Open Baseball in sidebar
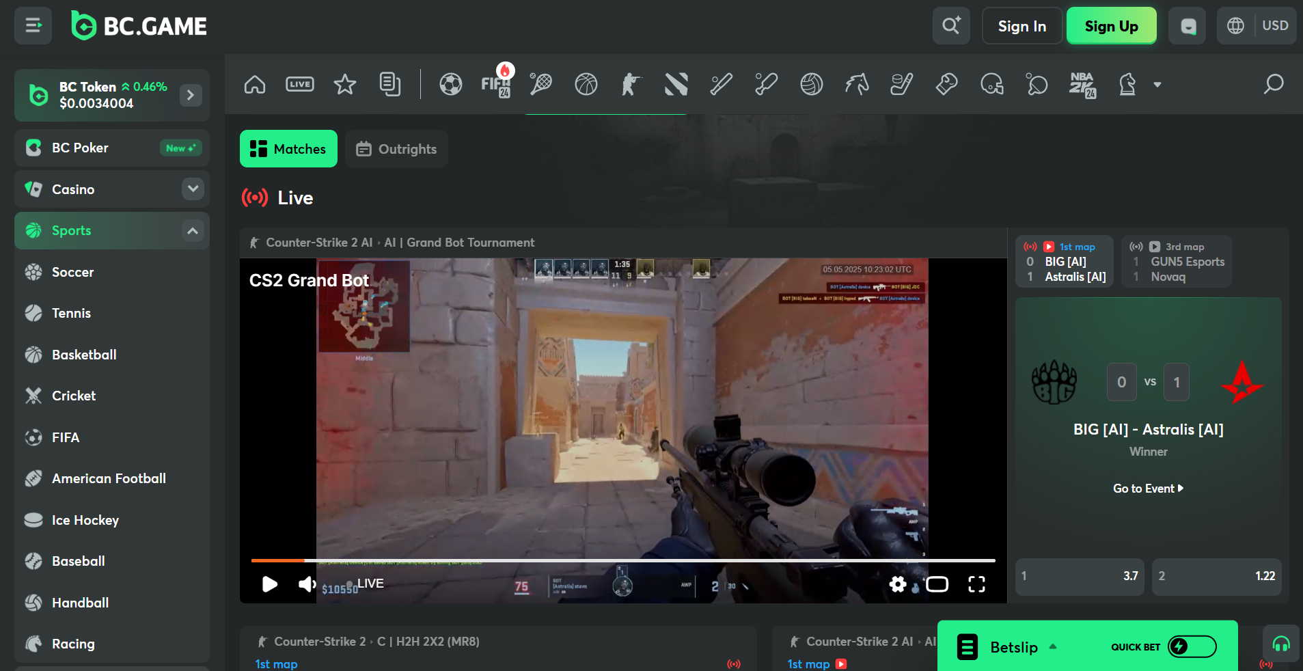The image size is (1303, 671). [x=112, y=561]
